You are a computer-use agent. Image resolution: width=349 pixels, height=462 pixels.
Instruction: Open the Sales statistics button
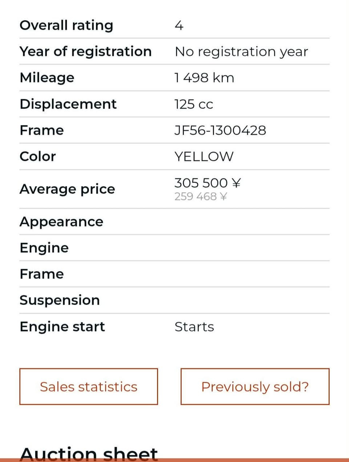pos(88,386)
